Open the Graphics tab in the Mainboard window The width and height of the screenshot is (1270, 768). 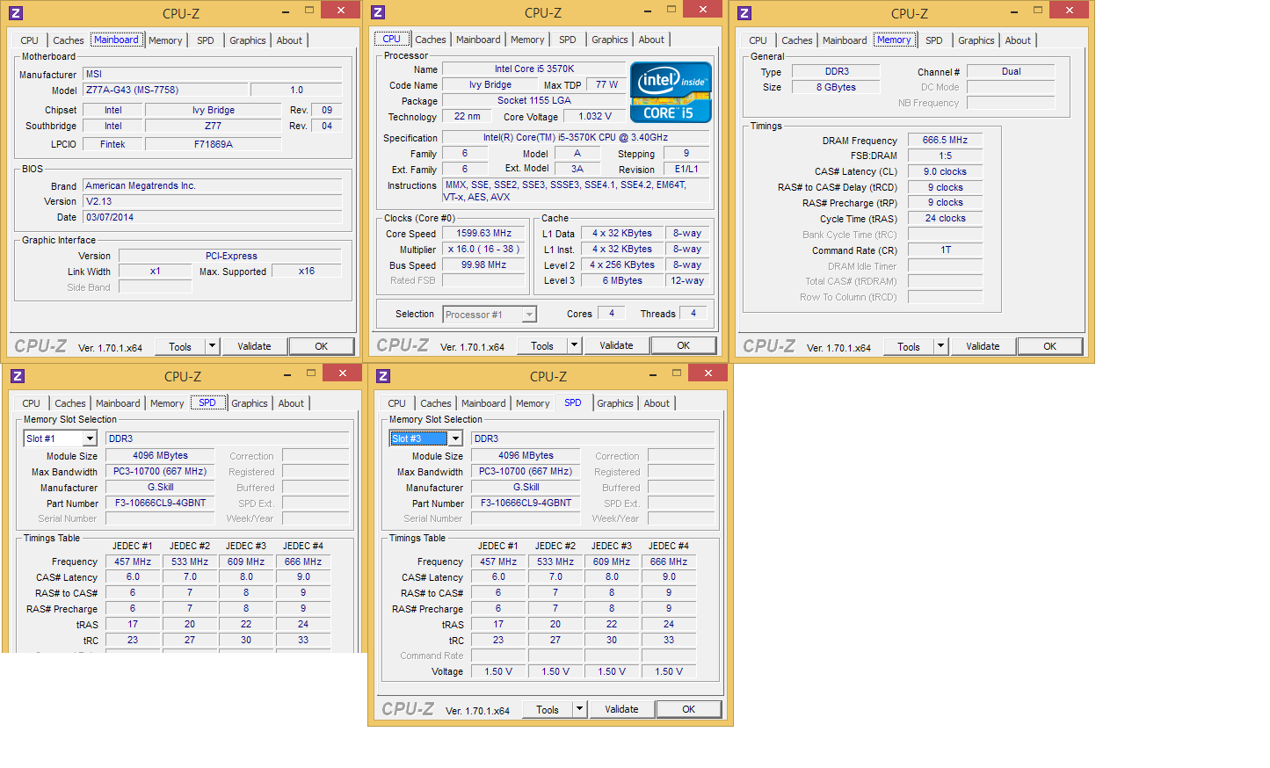click(248, 40)
